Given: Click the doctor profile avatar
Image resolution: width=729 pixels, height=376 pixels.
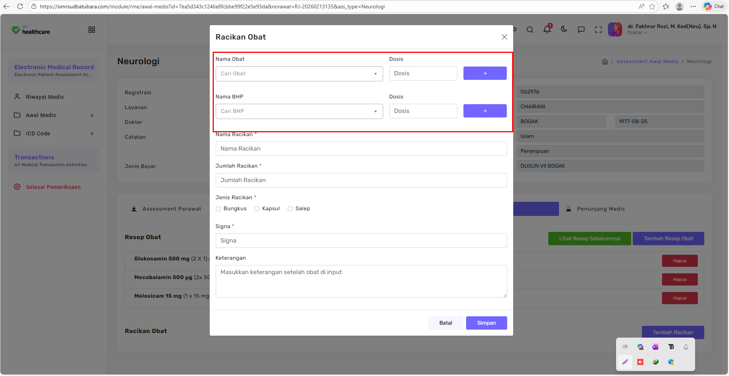Looking at the screenshot, I should click(615, 29).
